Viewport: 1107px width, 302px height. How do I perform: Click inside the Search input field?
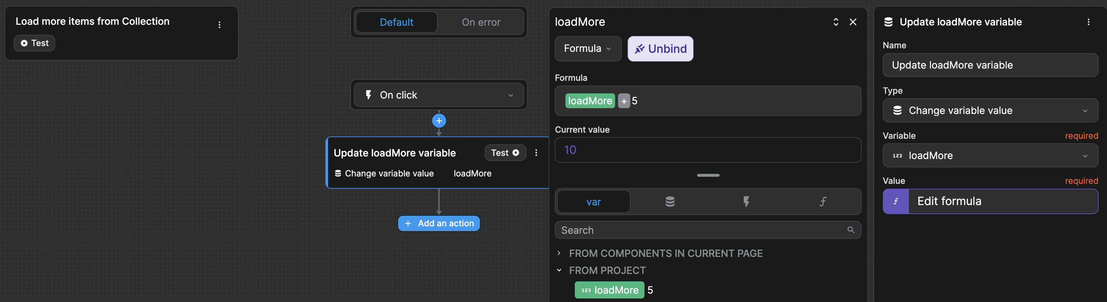644,230
